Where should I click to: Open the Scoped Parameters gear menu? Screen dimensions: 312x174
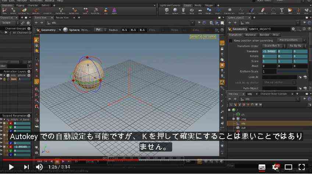tap(29, 116)
